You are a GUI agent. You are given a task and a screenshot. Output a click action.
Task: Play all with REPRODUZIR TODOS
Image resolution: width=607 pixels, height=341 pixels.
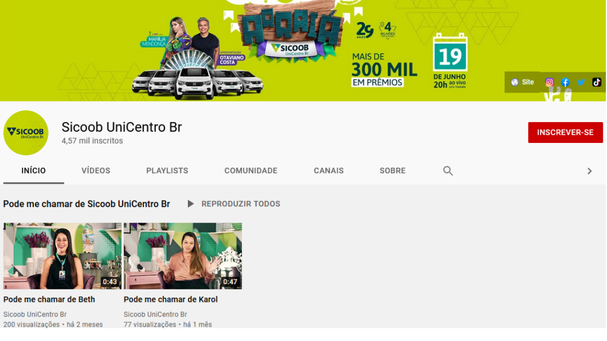pyautogui.click(x=241, y=204)
